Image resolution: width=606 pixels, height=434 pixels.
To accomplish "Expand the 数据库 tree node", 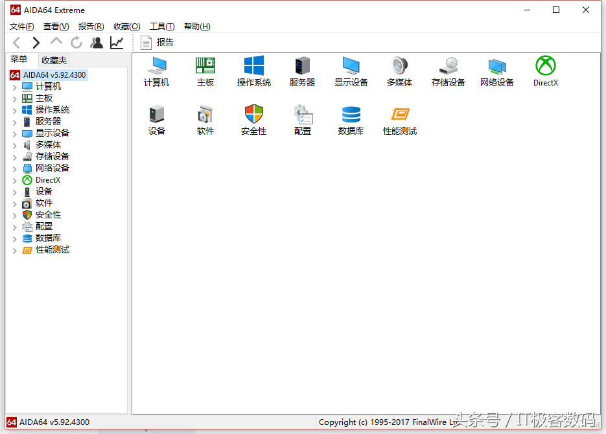I will (x=15, y=238).
